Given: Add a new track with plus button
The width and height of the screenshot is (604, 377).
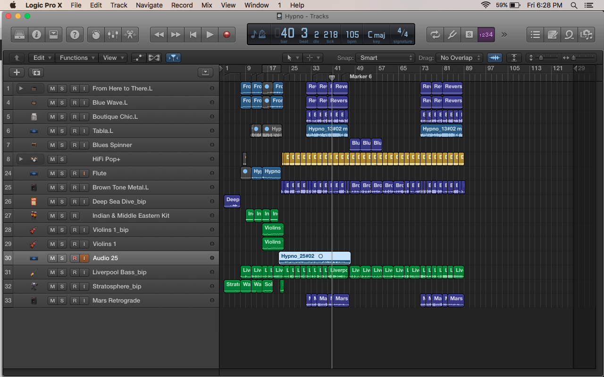Looking at the screenshot, I should 17,72.
